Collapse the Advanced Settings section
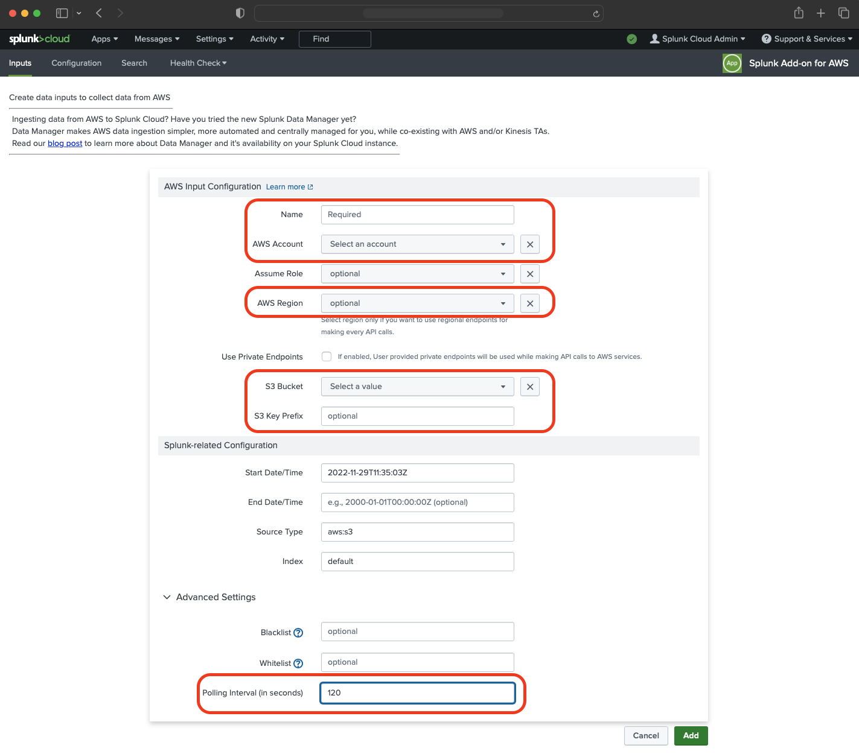859x754 pixels. 167,597
